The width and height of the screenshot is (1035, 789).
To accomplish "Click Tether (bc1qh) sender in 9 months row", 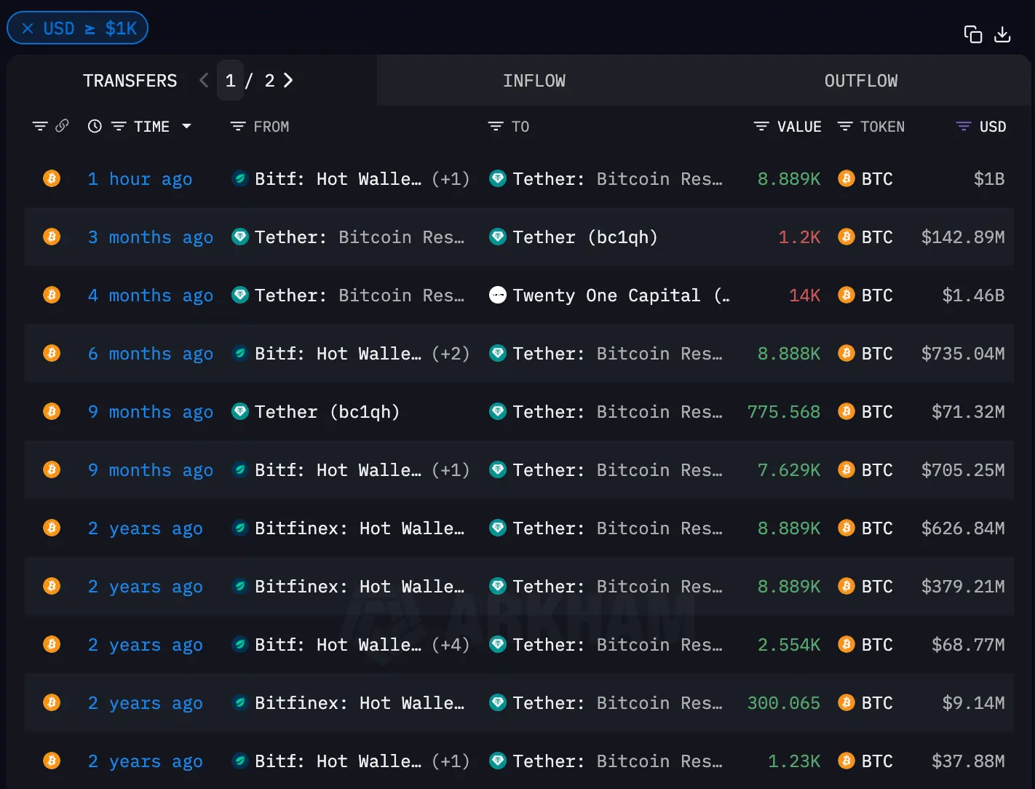I will click(327, 412).
